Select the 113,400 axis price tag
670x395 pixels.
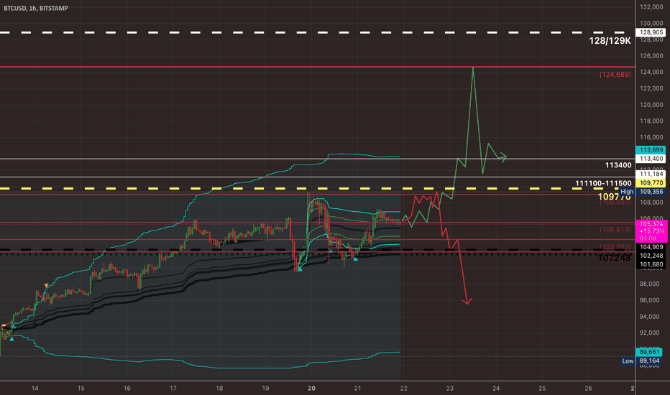click(x=651, y=159)
